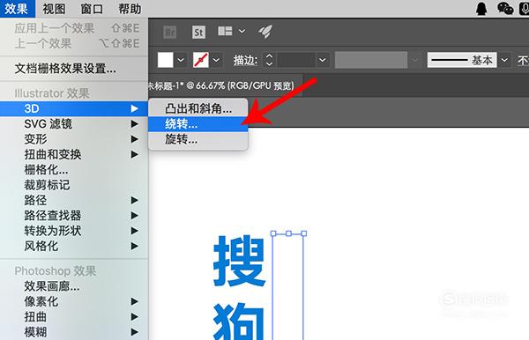
Task: Select the 3D effect submenu item
Action: [x=74, y=108]
